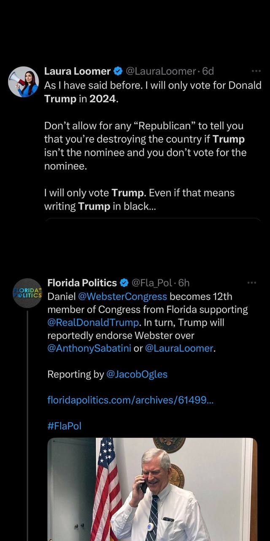Click the Florida Politics avatar
The image size is (270, 541).
pyautogui.click(x=27, y=293)
